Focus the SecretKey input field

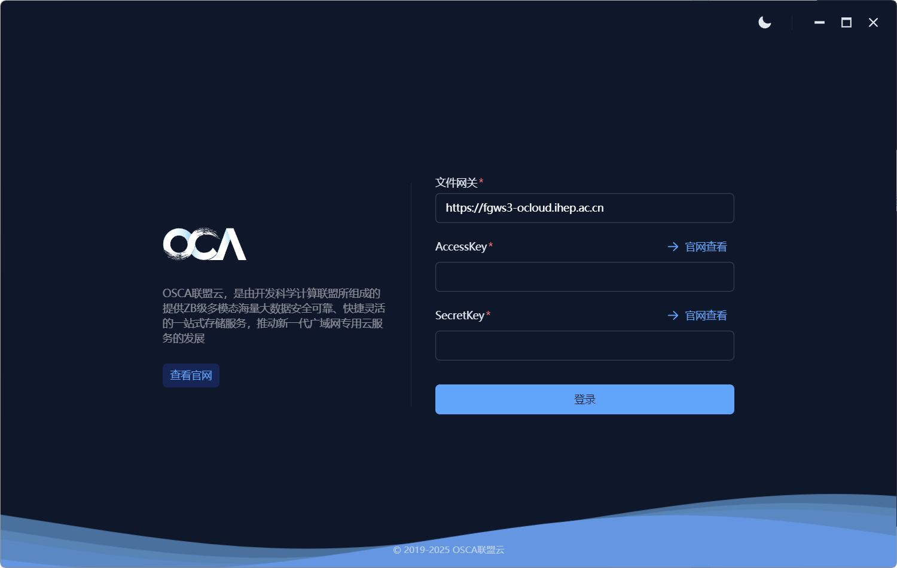pyautogui.click(x=584, y=346)
